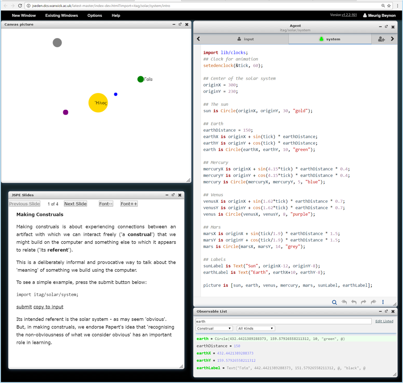This screenshot has width=403, height=383.
Task: Open the three-dot more options menu
Action: pos(383,302)
